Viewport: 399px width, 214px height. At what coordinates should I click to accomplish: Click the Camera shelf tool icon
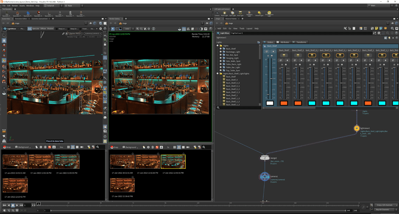(217, 14)
